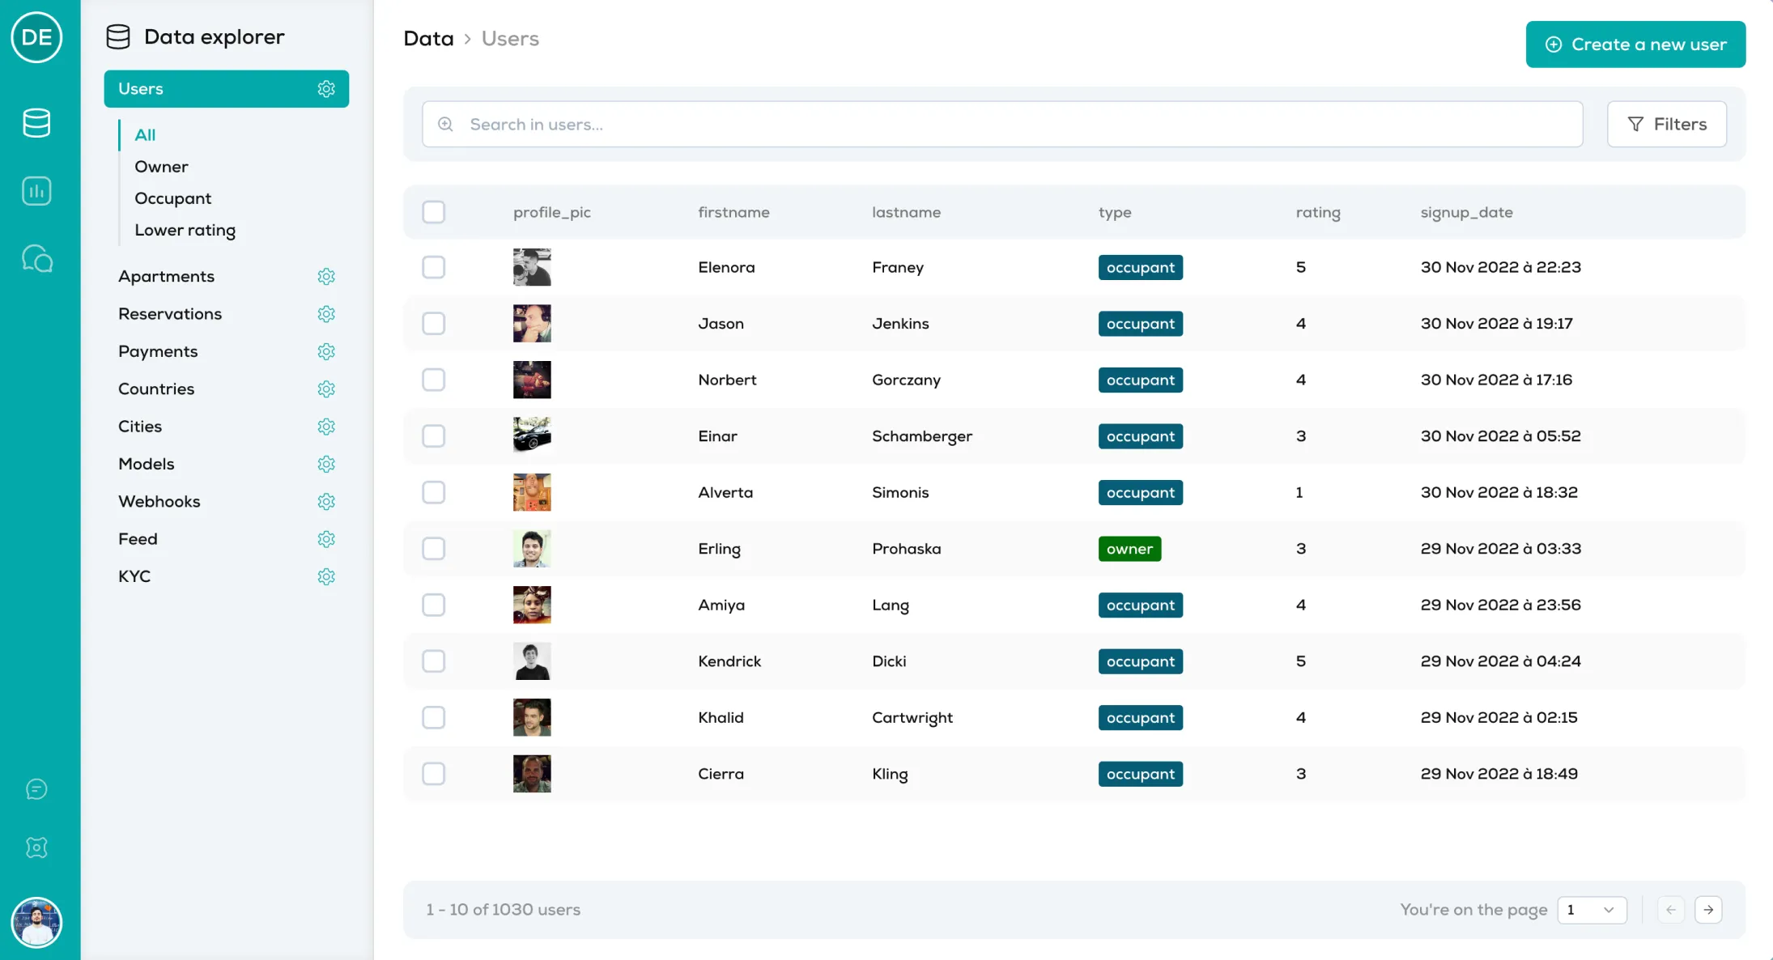This screenshot has height=960, width=1773.
Task: Open Khalid Cartwright's profile picture
Action: pyautogui.click(x=532, y=717)
